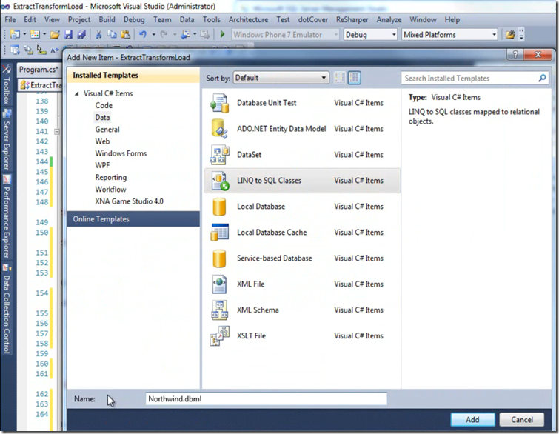Select the Reporting category in tree
This screenshot has height=434, width=559.
(x=110, y=177)
